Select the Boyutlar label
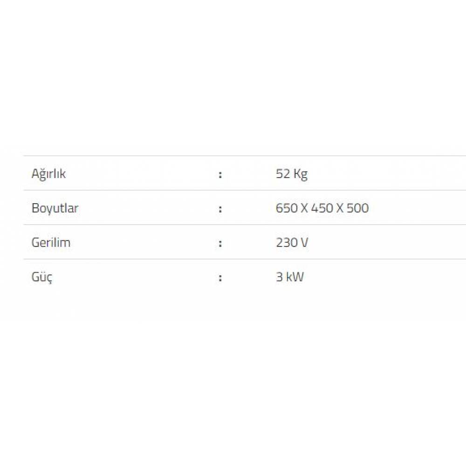The height and width of the screenshot is (466, 466). coord(55,208)
